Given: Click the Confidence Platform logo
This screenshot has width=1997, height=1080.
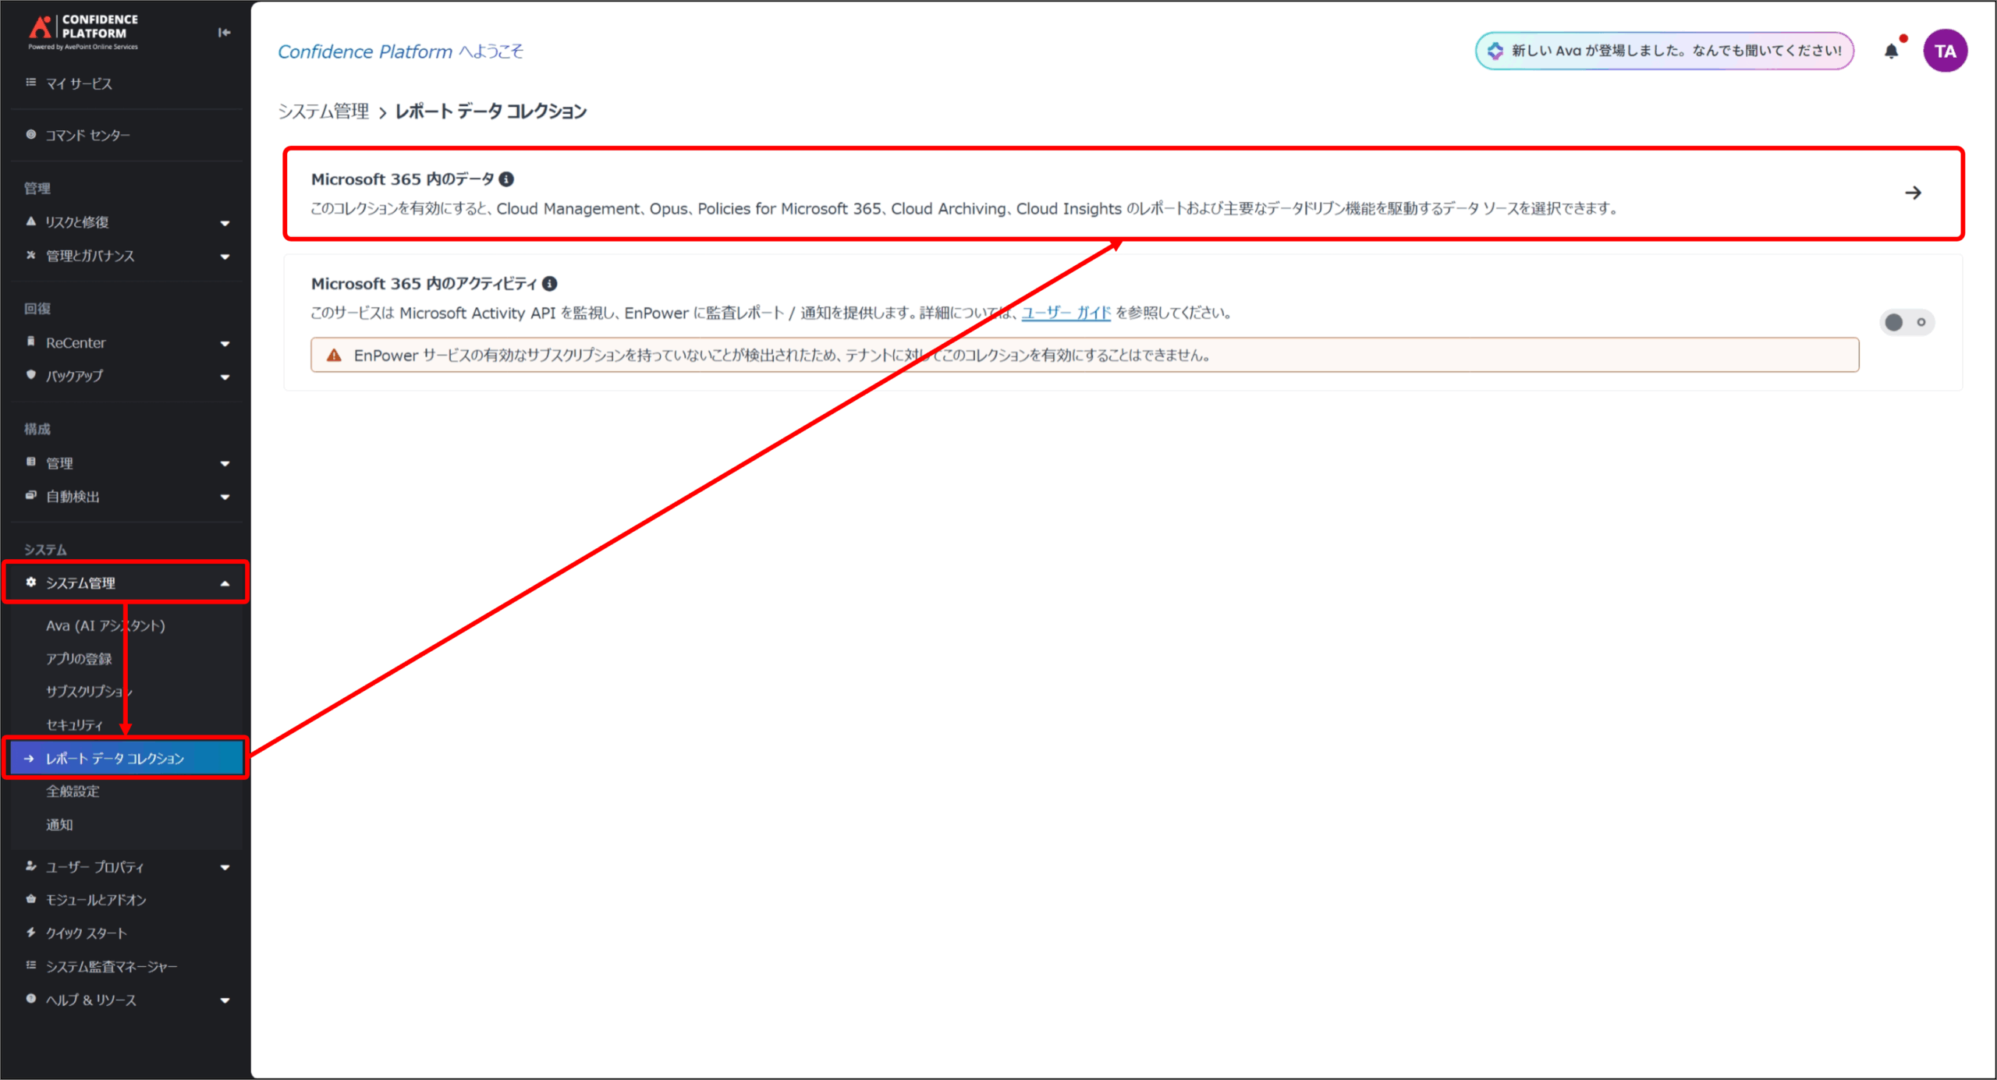Looking at the screenshot, I should pos(83,32).
